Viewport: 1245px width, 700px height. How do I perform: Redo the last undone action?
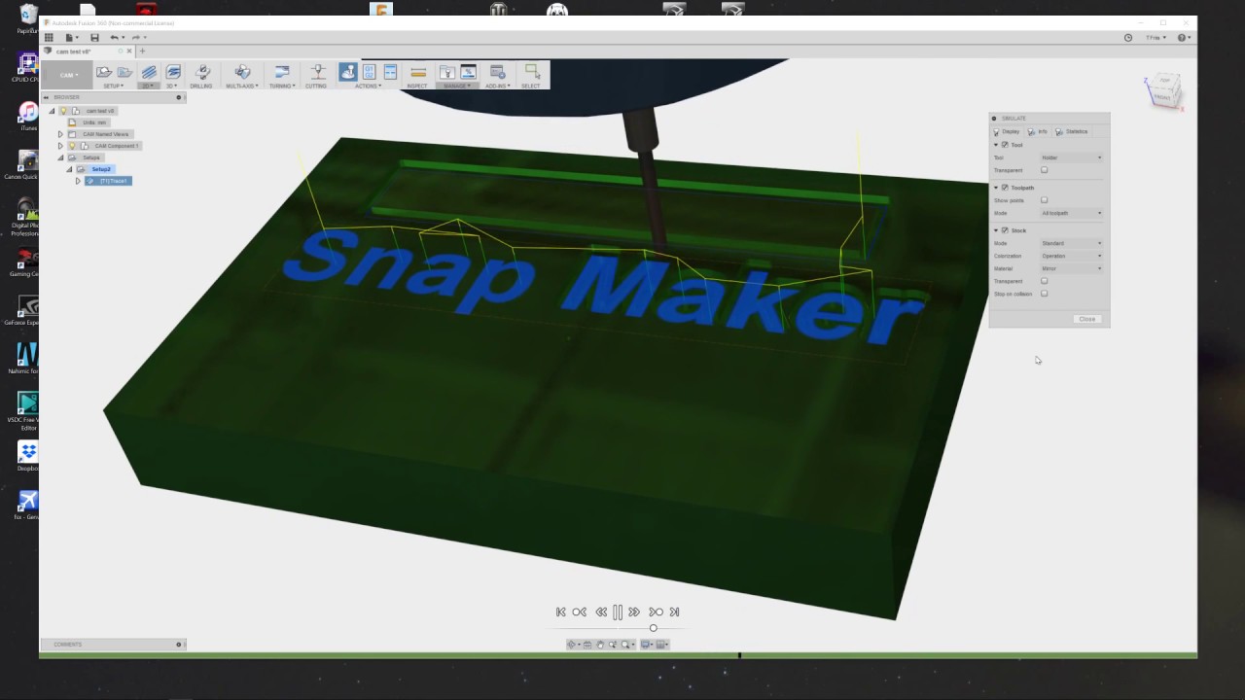coord(137,37)
